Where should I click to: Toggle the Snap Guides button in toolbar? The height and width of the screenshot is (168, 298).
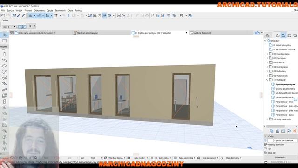pyautogui.click(x=39, y=15)
